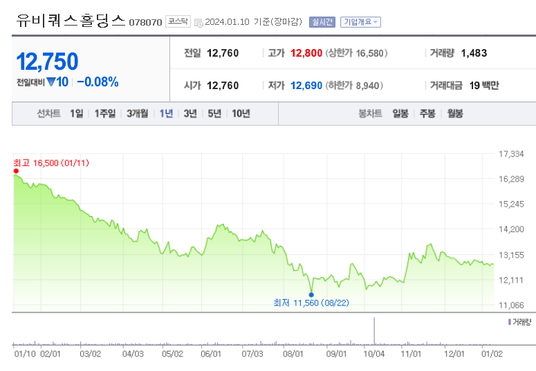Click the current price 12,750

click(47, 61)
